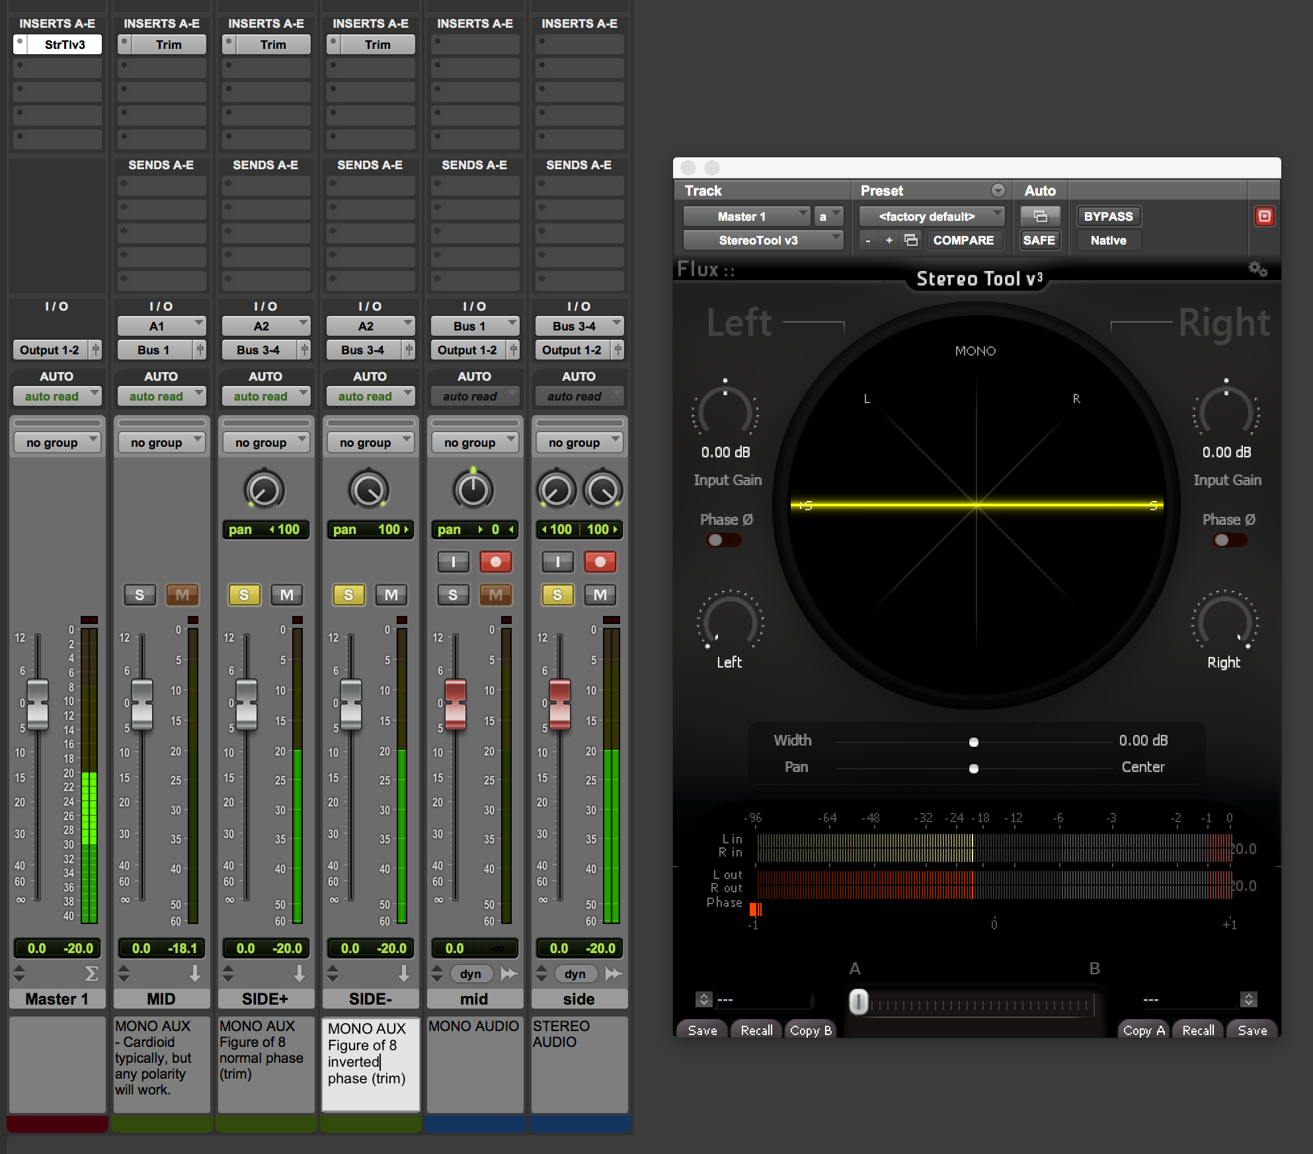Click the BYPASS button in plug-in header
This screenshot has height=1154, width=1313.
[x=1108, y=216]
